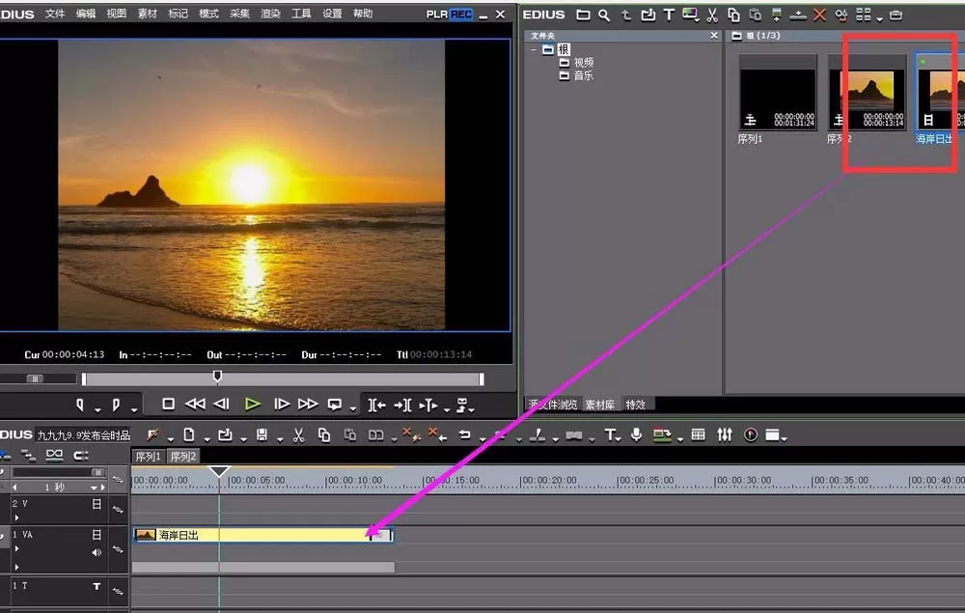Click the Stop button in player controls
The height and width of the screenshot is (613, 965).
168,404
